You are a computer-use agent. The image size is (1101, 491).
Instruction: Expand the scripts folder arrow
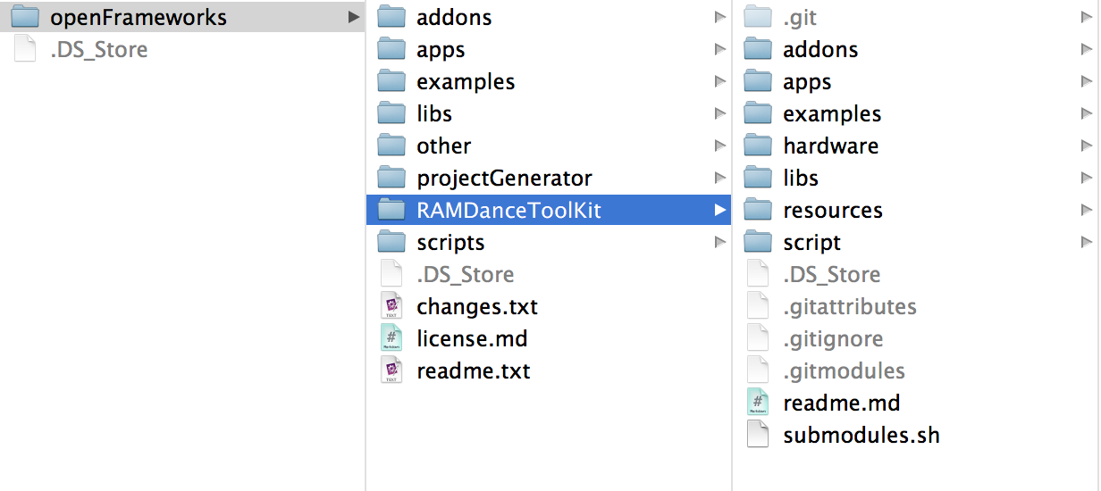tap(719, 242)
